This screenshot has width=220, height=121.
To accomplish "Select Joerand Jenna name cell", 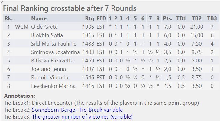I will 48,69.
